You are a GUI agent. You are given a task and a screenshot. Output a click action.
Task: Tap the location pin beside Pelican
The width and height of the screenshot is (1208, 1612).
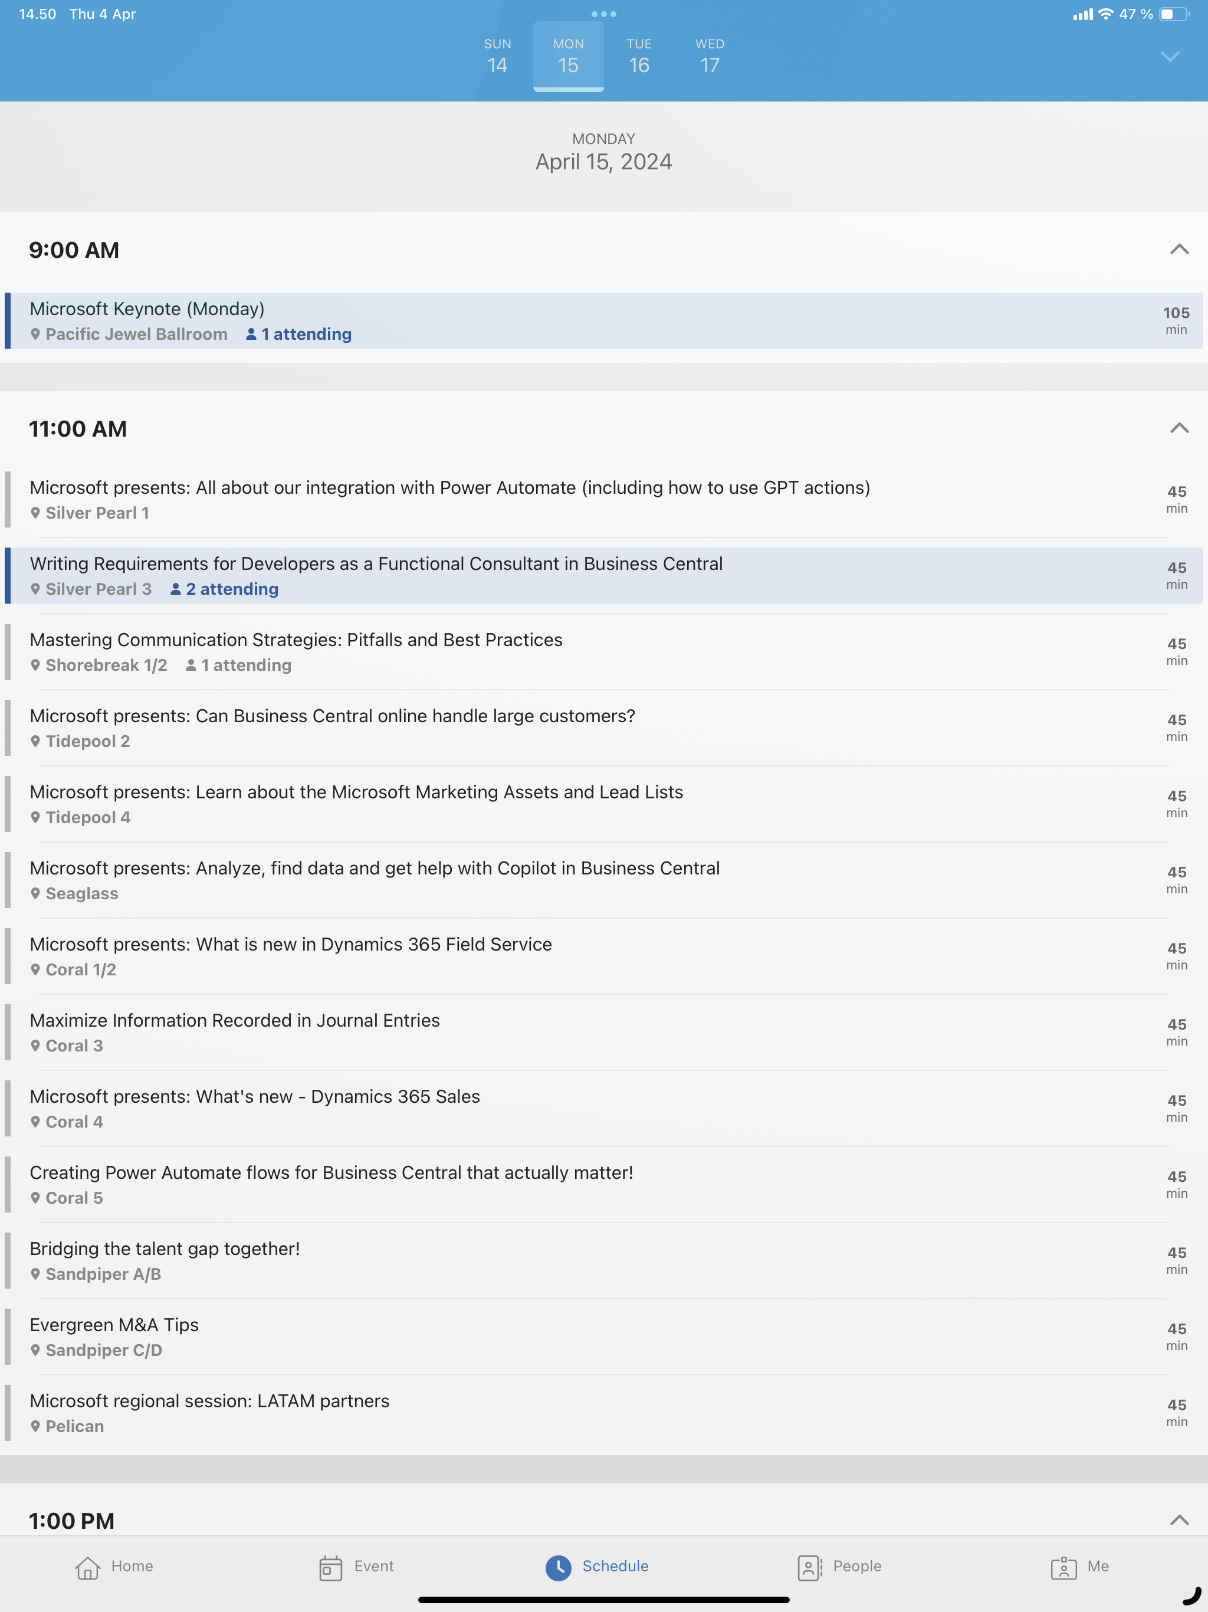pos(35,1426)
